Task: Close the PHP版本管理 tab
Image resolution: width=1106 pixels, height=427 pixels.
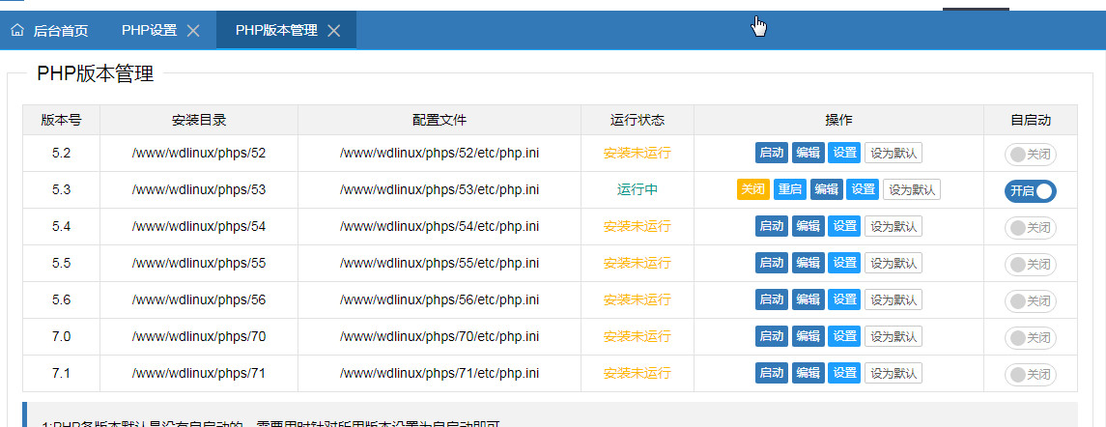Action: coord(334,31)
